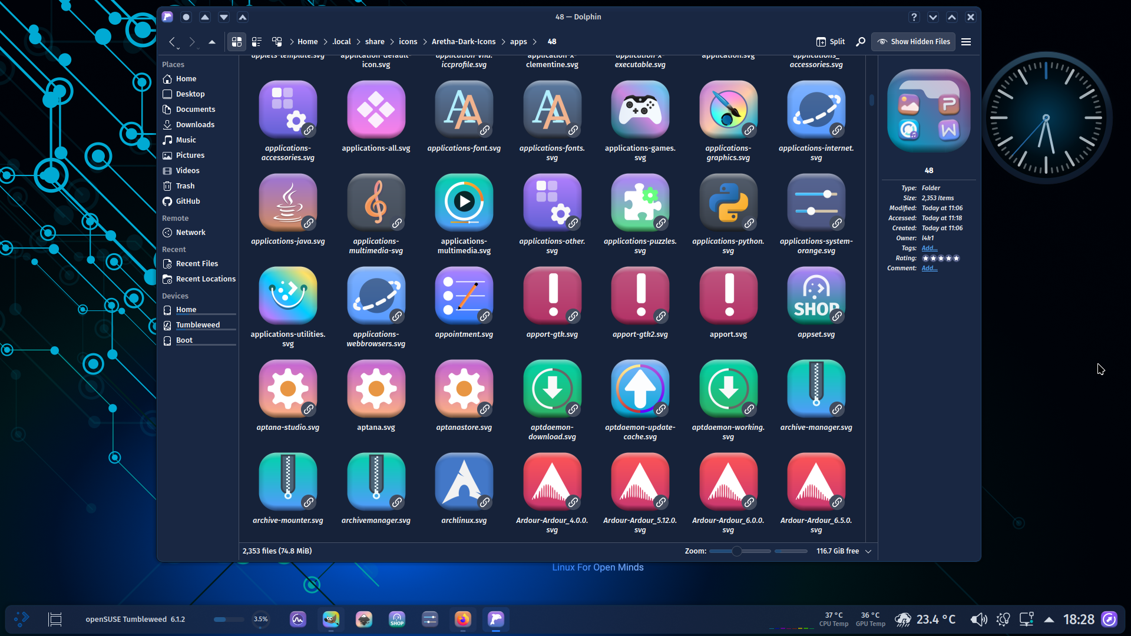Click the 48 folder preview thumbnail
The width and height of the screenshot is (1131, 636).
click(928, 111)
